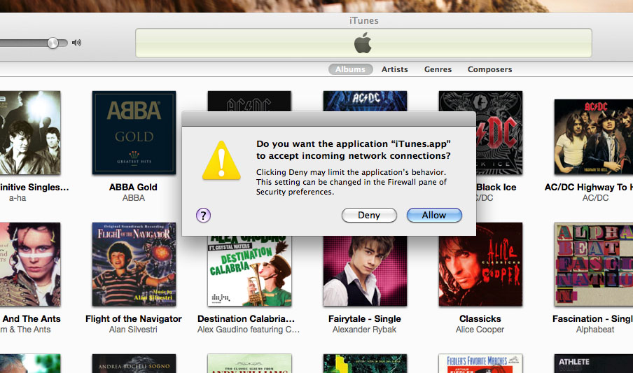633x373 pixels.
Task: Select the ABBA Gold album cover
Action: (x=134, y=133)
